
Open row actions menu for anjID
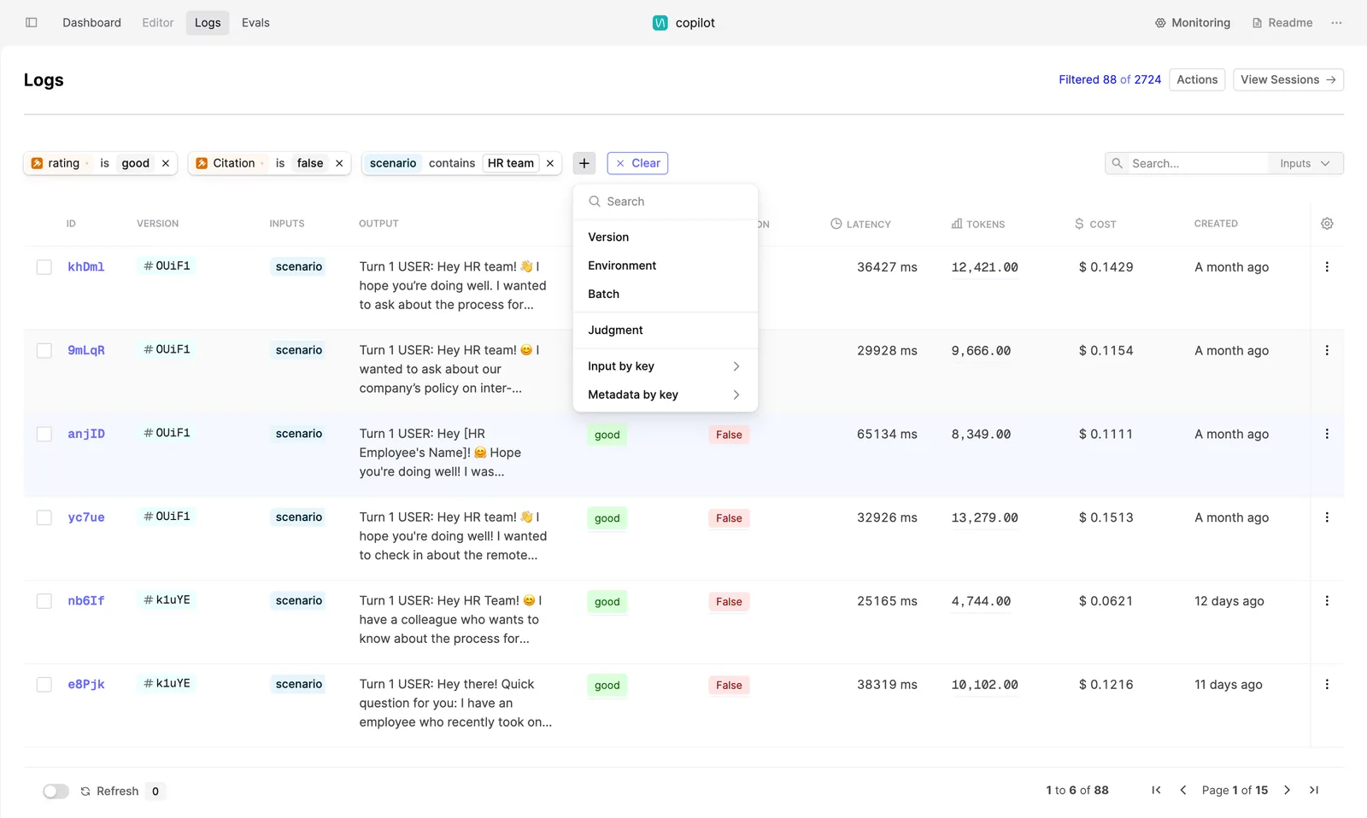coord(1327,435)
